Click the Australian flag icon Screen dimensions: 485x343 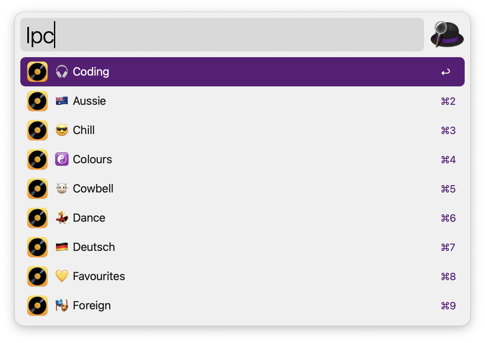pyautogui.click(x=62, y=101)
